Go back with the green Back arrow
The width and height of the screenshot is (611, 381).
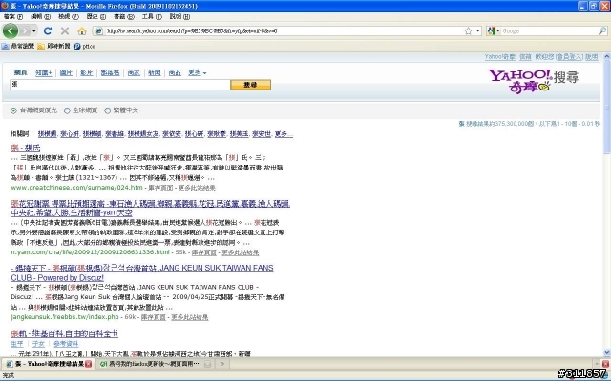pyautogui.click(x=11, y=30)
